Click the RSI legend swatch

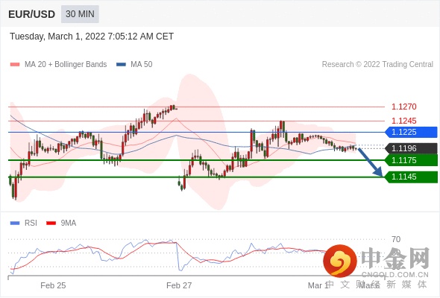15,223
